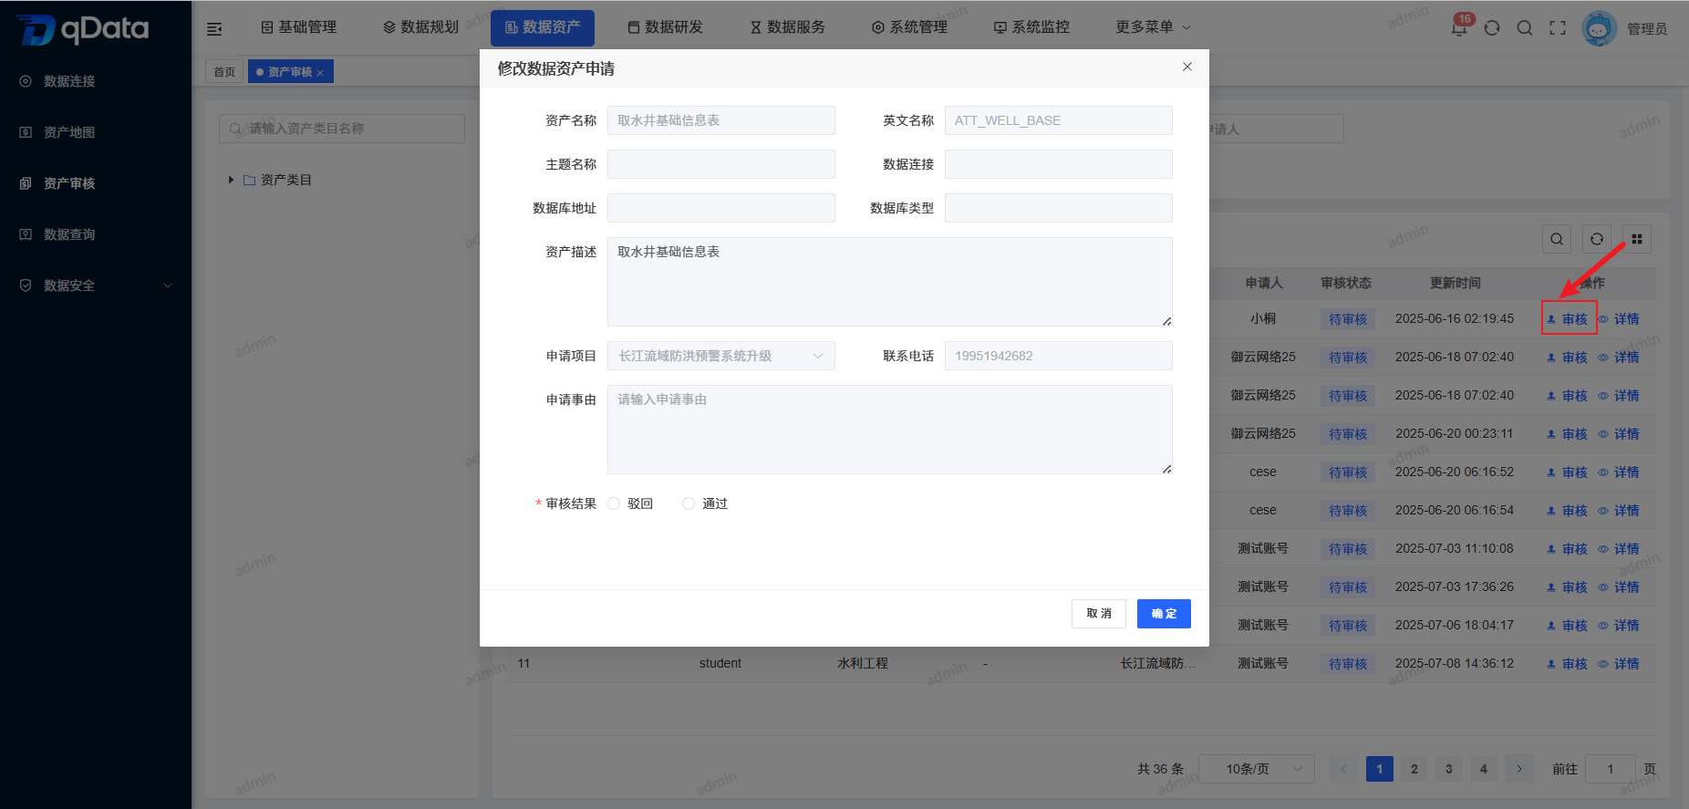Go to the 首页 tab

pyautogui.click(x=224, y=72)
